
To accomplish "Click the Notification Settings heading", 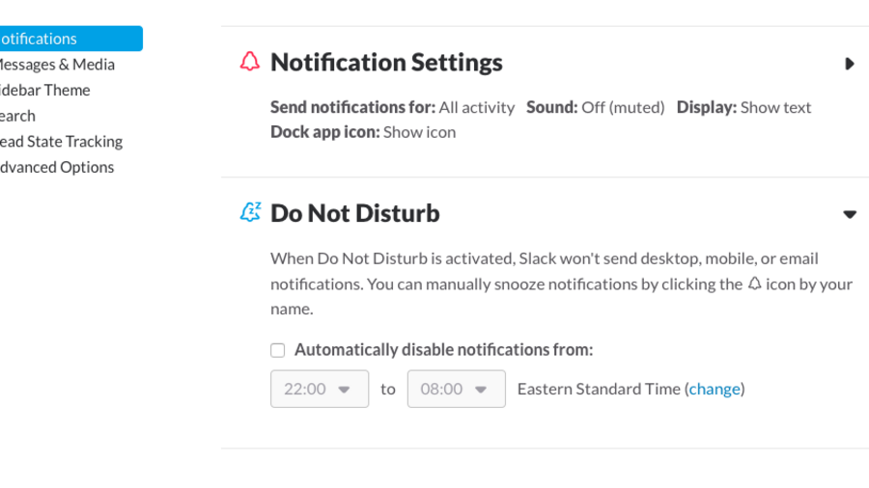I will (x=386, y=63).
